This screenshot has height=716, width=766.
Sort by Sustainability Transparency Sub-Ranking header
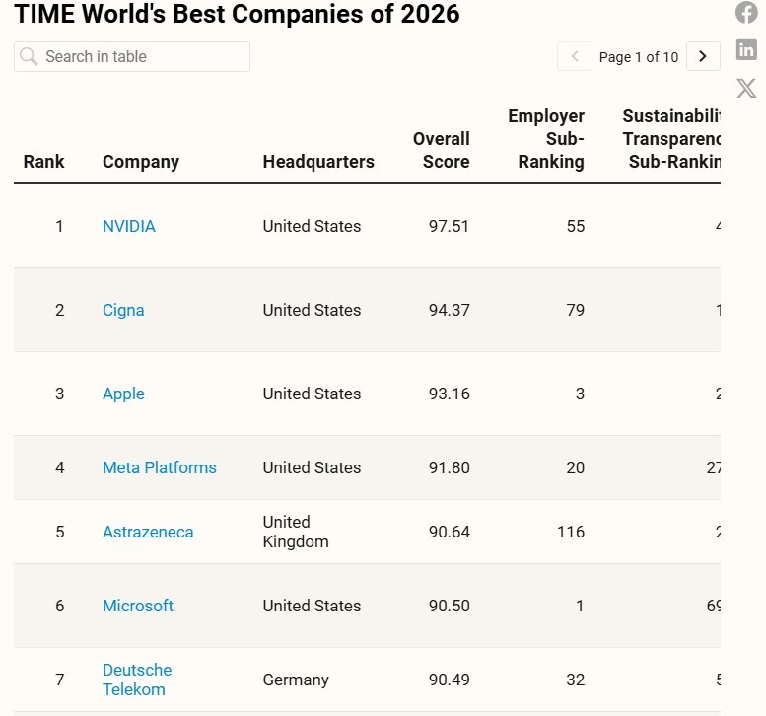671,139
